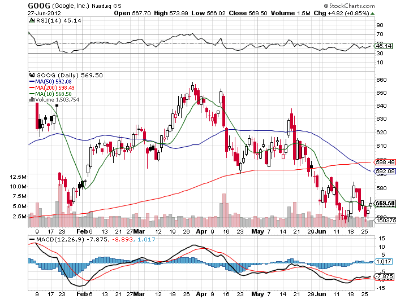Click the 'Close 569.50' header value
Image resolution: width=396 pixels, height=299 pixels.
[x=248, y=13]
